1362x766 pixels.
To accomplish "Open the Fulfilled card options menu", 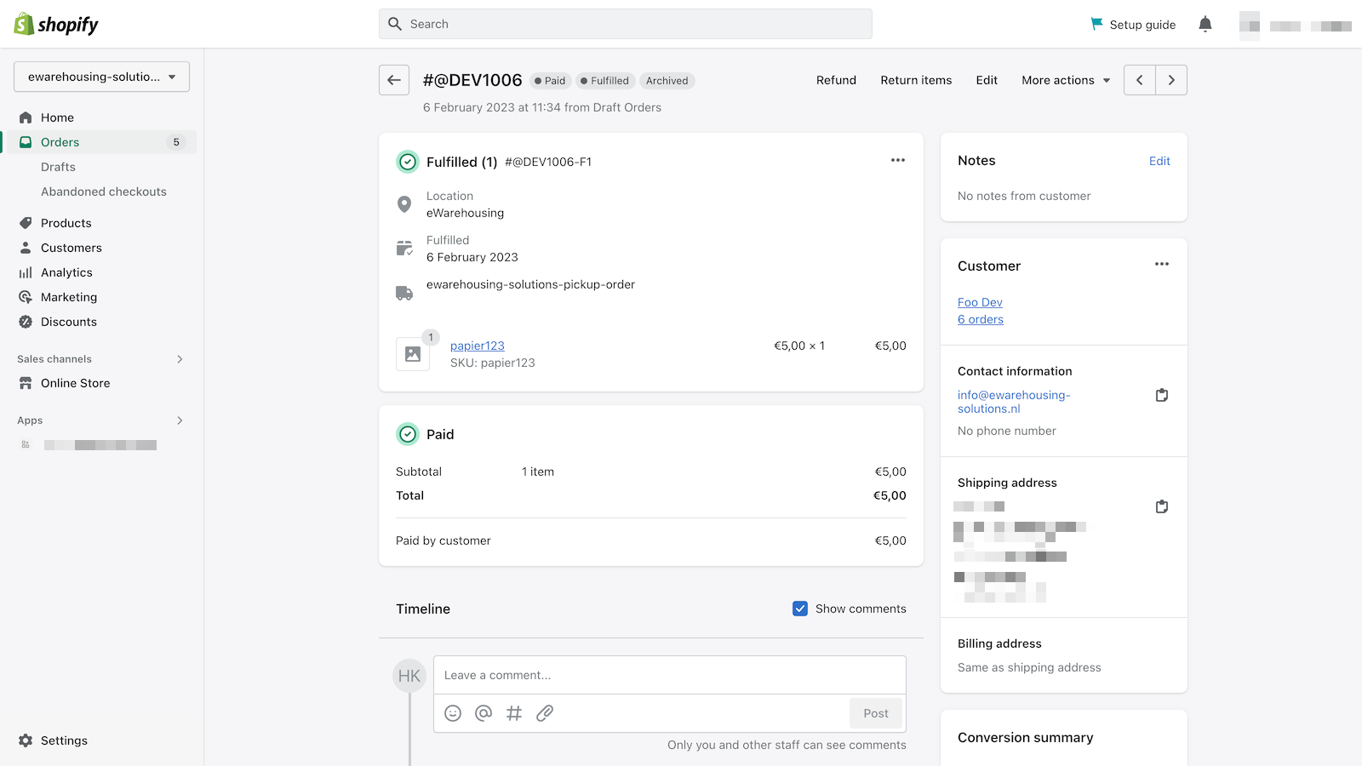I will (x=898, y=160).
